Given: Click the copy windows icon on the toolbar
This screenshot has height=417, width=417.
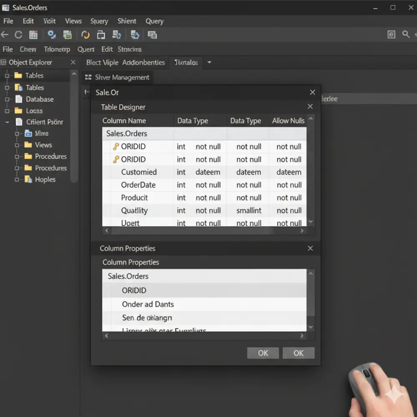Looking at the screenshot, I should [x=100, y=35].
